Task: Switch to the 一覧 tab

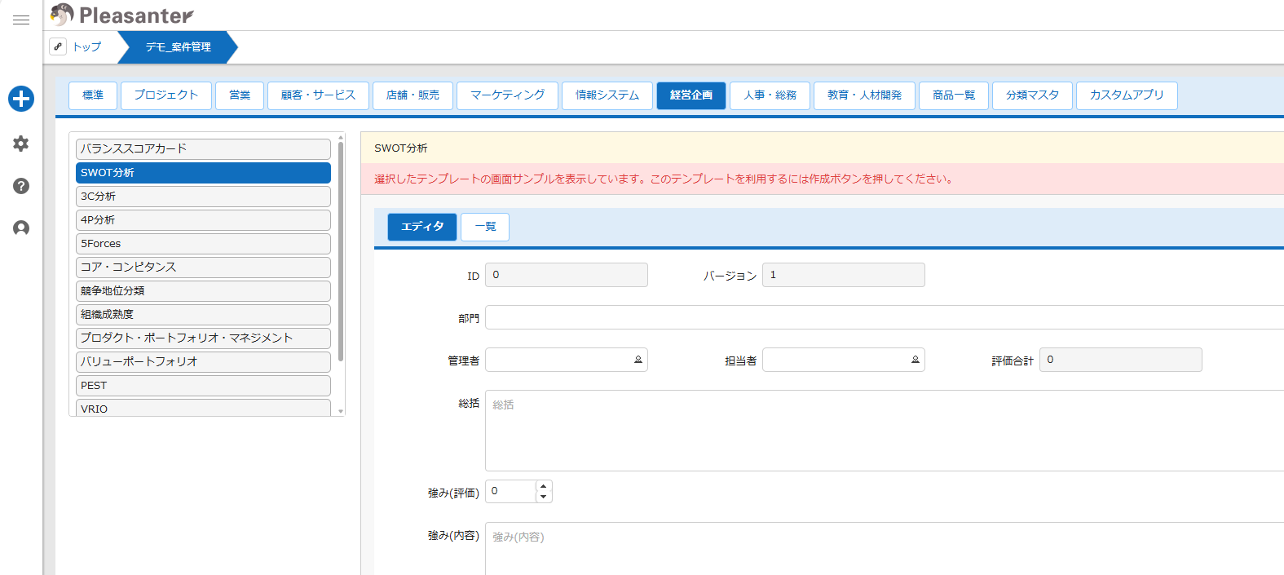Action: click(x=485, y=227)
